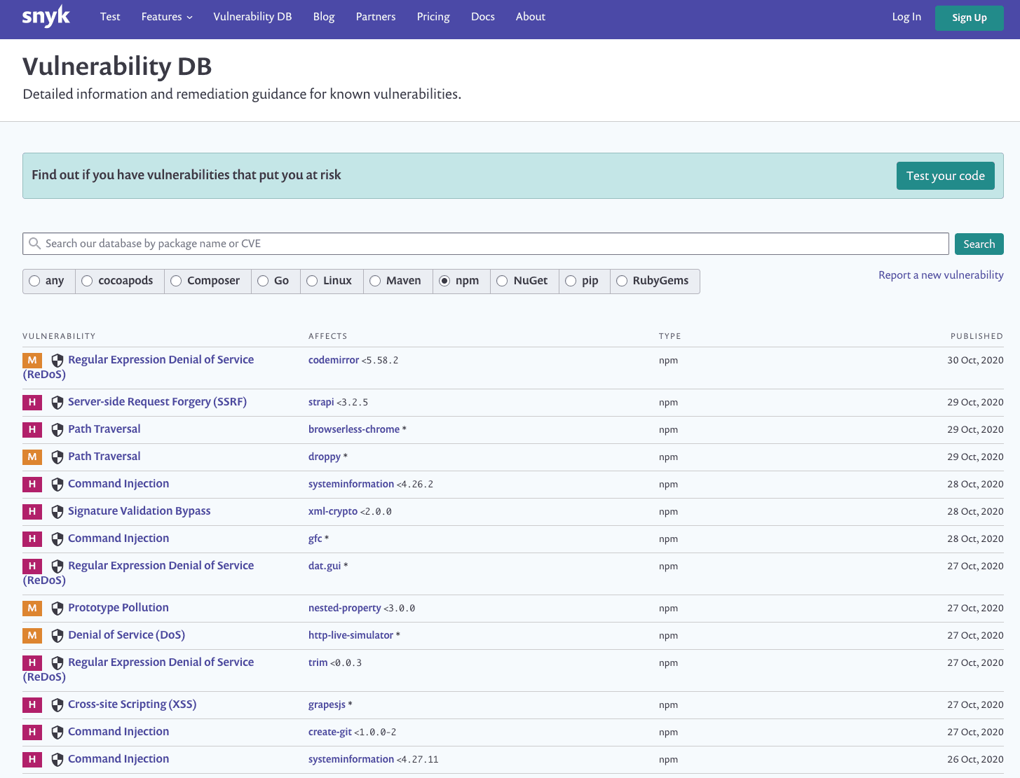Image resolution: width=1020 pixels, height=778 pixels.
Task: Open Report a new vulnerability link
Action: [941, 275]
